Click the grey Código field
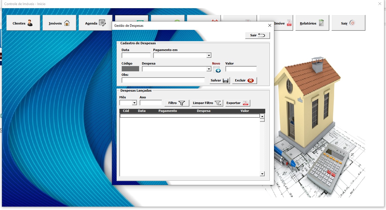Viewport: 386px width, 210px height. [x=130, y=69]
